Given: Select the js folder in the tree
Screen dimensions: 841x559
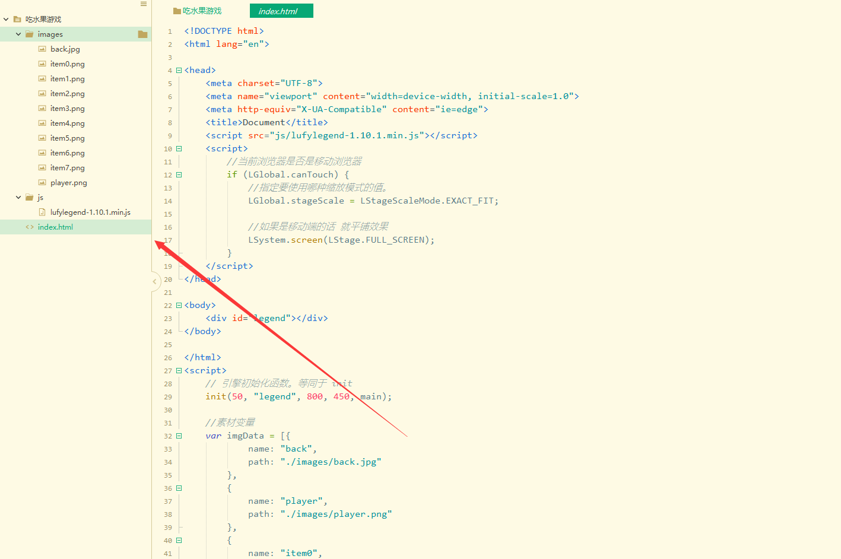Looking at the screenshot, I should point(40,198).
